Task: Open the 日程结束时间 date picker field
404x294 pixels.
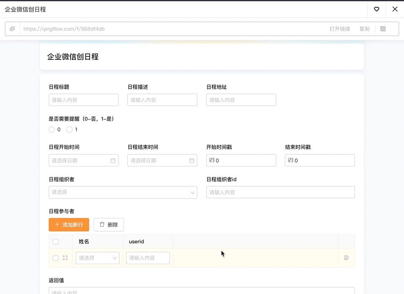Action: 162,160
